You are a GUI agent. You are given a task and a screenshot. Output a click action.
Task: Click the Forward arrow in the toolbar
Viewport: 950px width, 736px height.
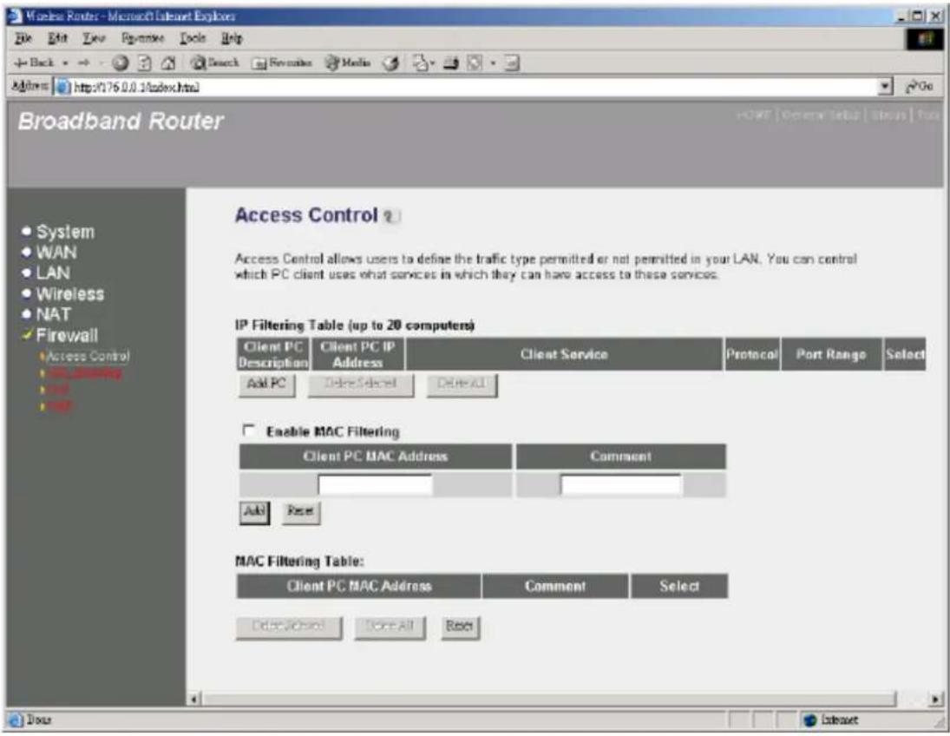83,62
